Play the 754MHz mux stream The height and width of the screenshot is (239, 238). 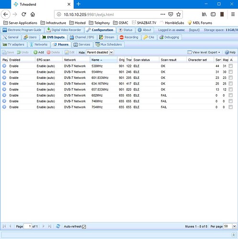click(x=4, y=107)
